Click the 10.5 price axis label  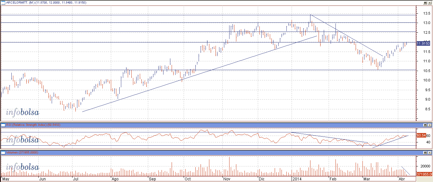426,71
